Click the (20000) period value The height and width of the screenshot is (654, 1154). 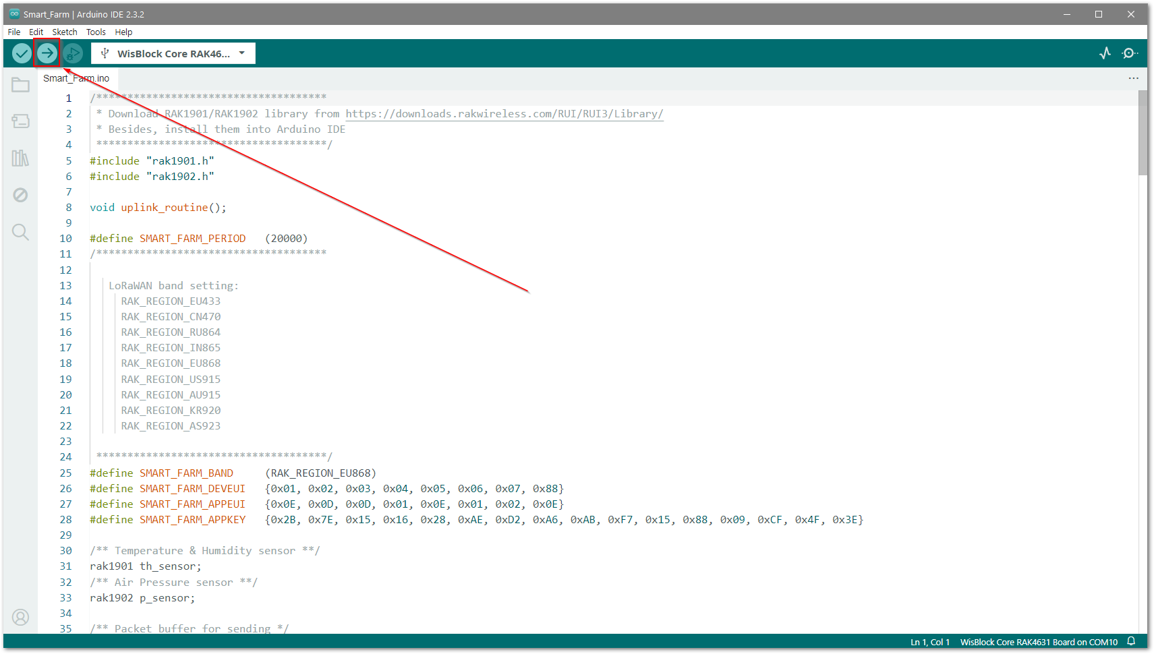286,239
